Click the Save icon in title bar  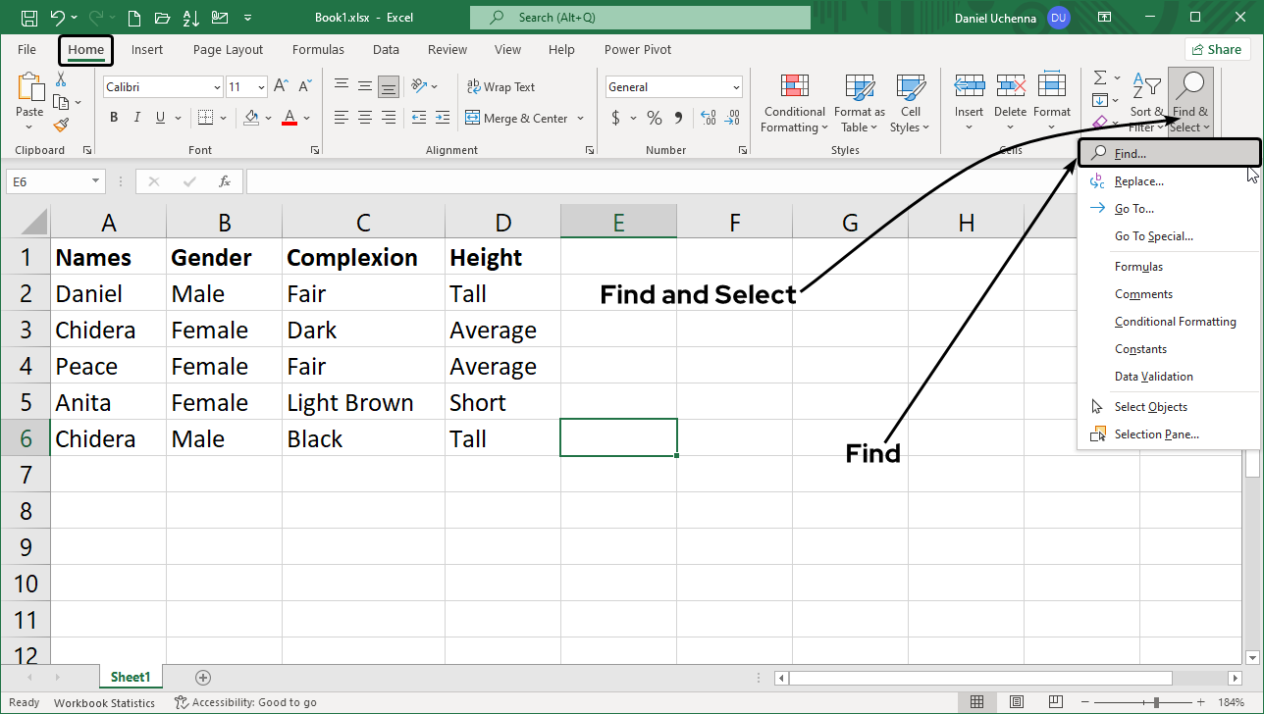click(29, 18)
